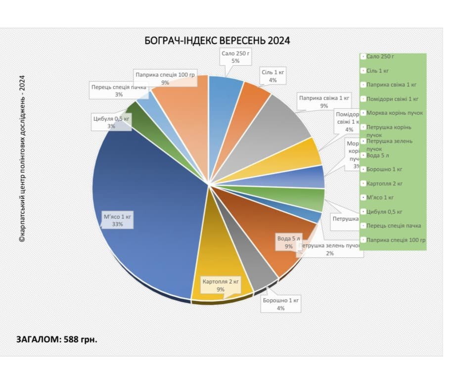The image size is (457, 384).
Task: Click the Помідори свіжі 1 кг legend marker
Action: click(363, 99)
